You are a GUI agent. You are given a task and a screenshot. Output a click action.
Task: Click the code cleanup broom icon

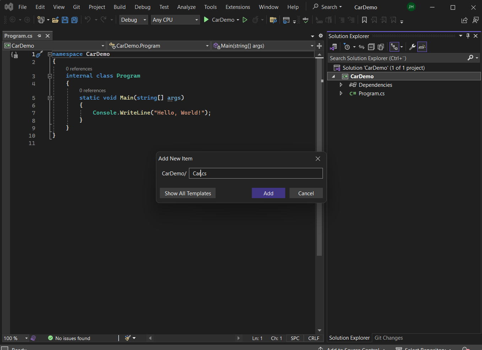pos(128,338)
